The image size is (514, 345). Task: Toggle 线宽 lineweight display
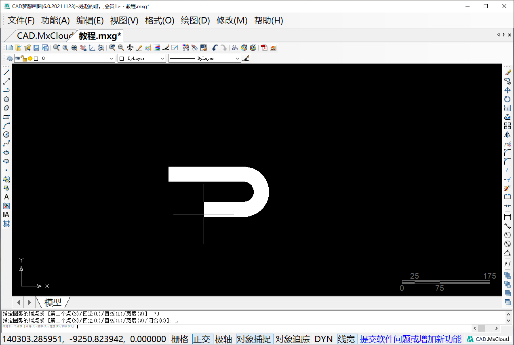pos(347,339)
